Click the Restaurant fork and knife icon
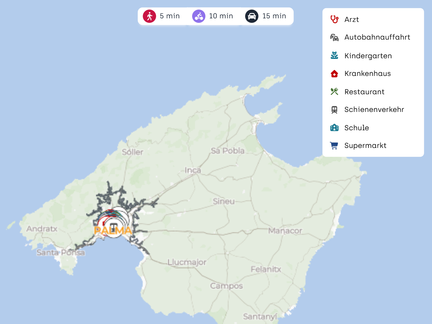 [334, 92]
